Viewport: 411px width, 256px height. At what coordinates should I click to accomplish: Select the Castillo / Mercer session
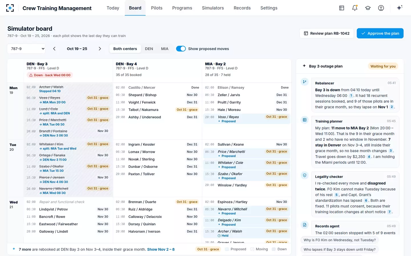click(x=158, y=88)
